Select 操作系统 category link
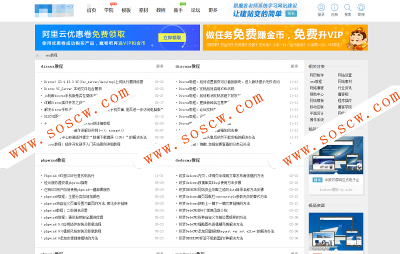 316,120
